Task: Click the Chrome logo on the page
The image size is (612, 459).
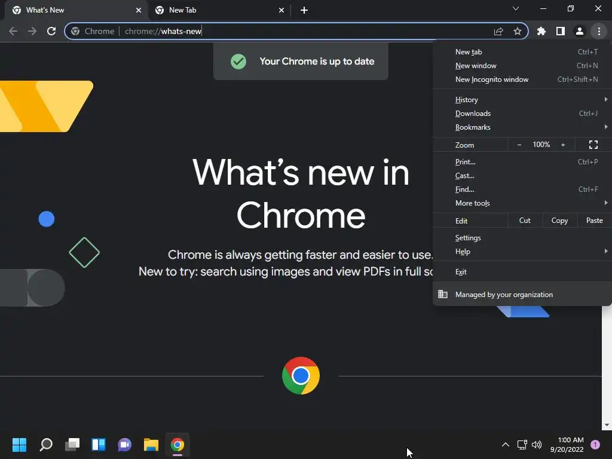Action: [301, 375]
